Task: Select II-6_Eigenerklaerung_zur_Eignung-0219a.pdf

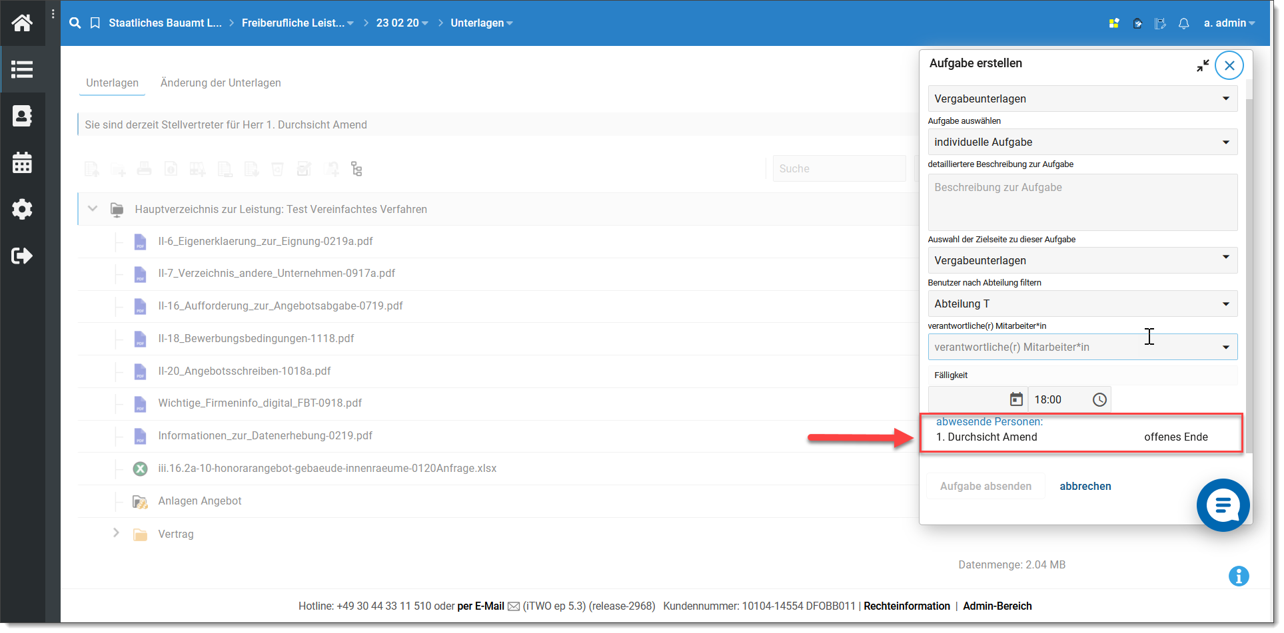Action: pos(265,242)
